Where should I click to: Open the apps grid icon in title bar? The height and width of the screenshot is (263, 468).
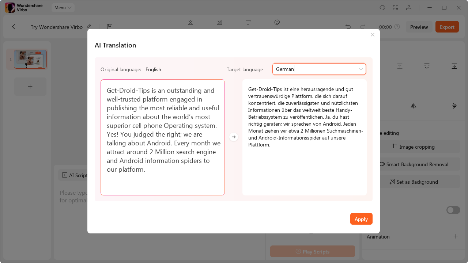coord(396,8)
